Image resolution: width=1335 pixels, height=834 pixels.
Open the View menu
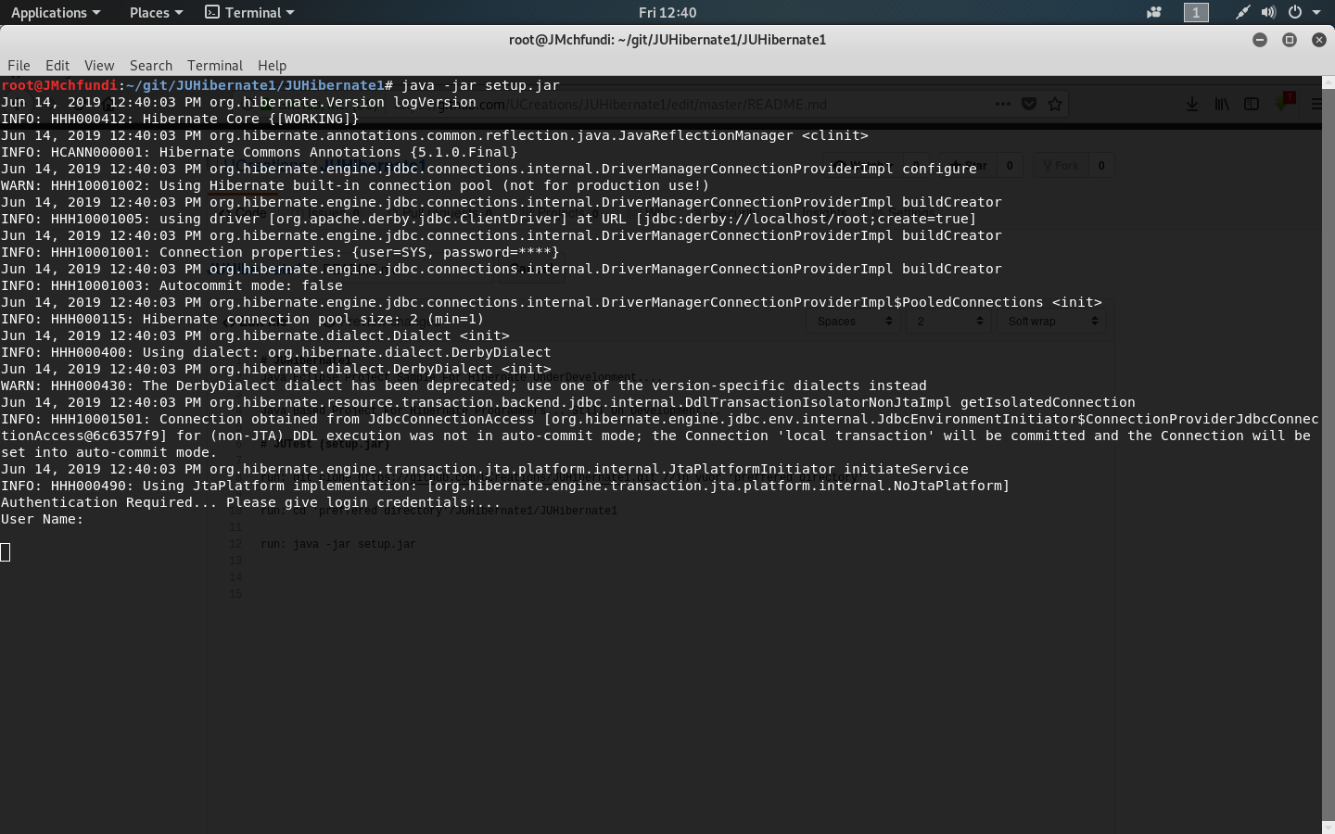(x=99, y=65)
